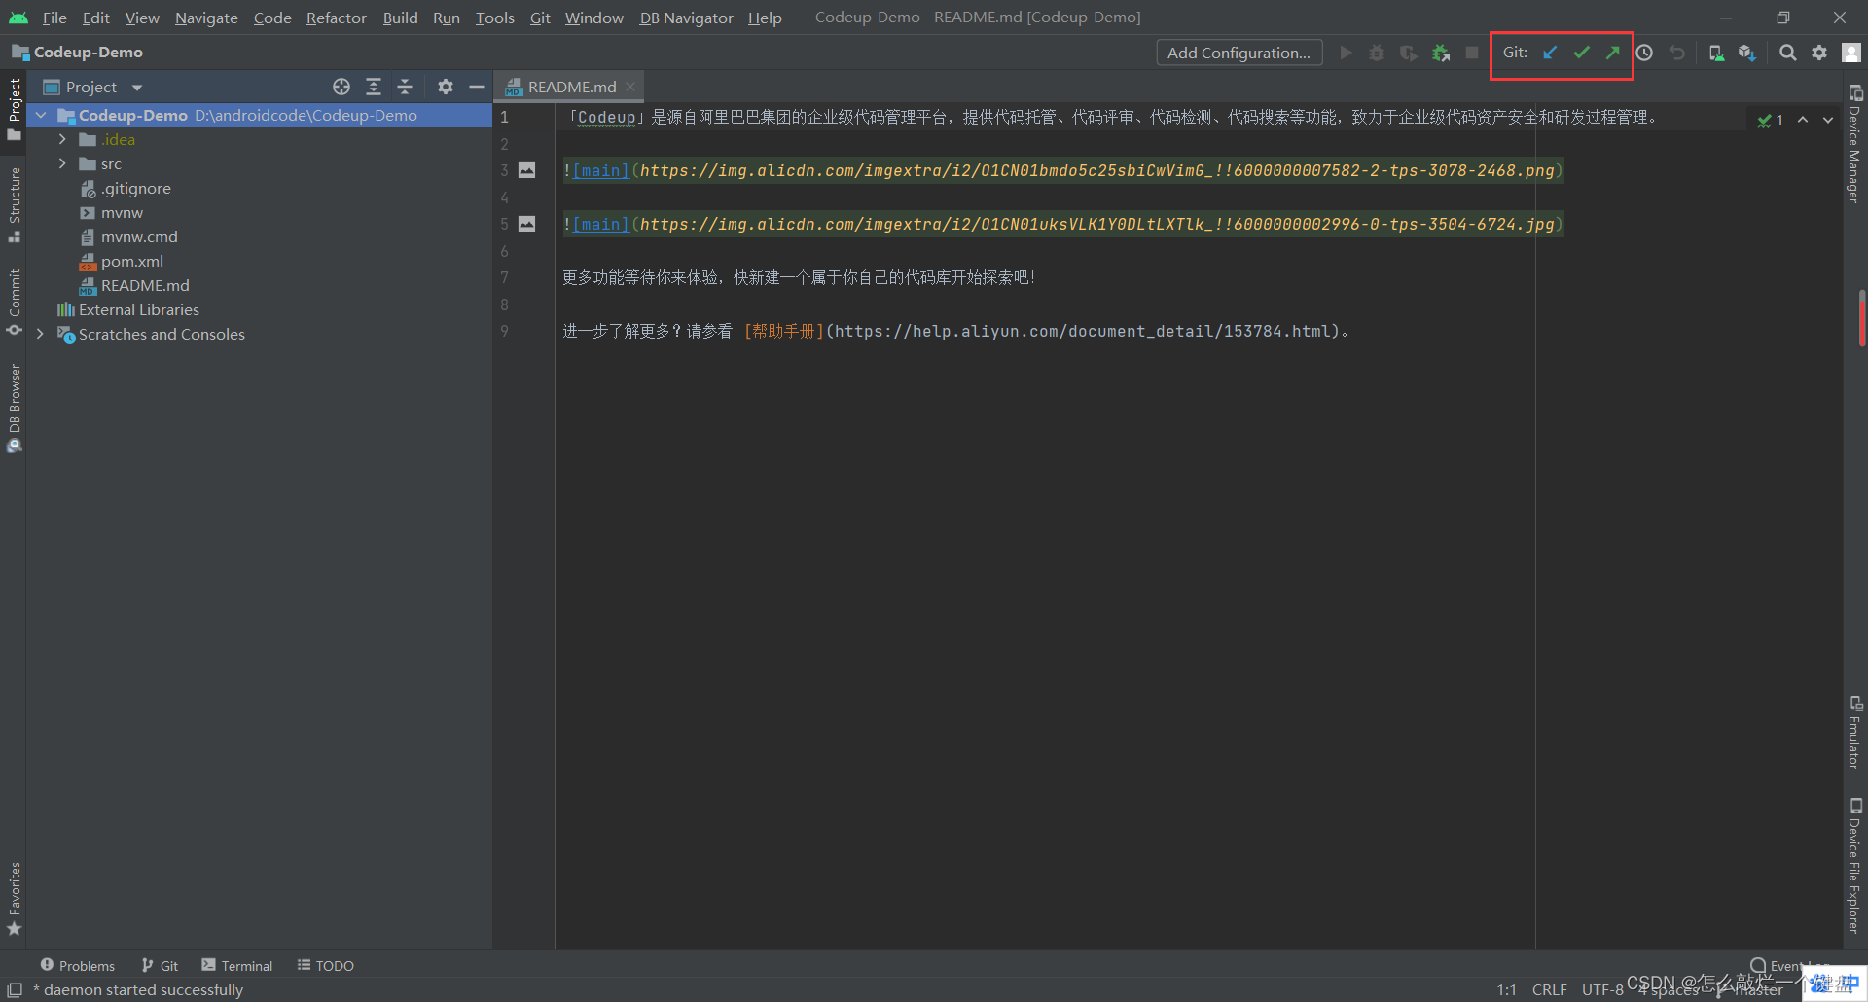The height and width of the screenshot is (1002, 1868).
Task: Toggle the Device File Explorer side tab
Action: pyautogui.click(x=1855, y=865)
